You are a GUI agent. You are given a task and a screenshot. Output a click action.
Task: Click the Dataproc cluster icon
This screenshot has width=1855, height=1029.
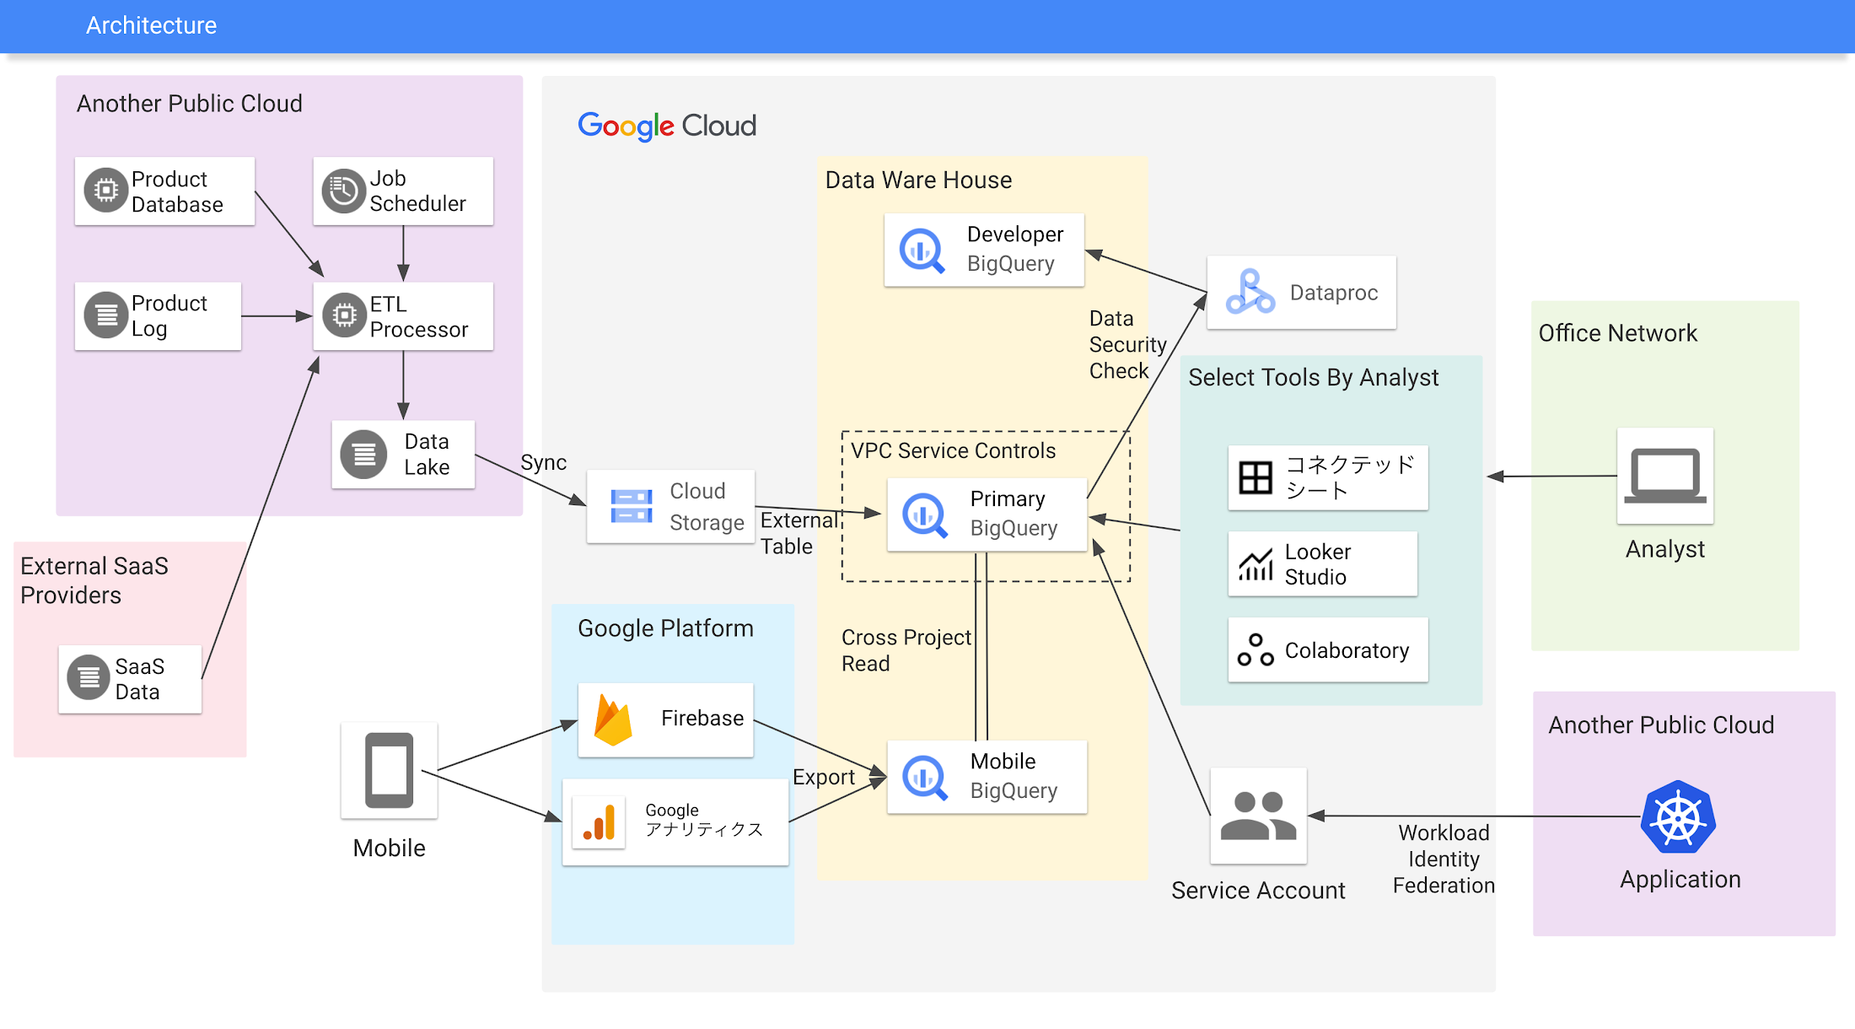pos(1250,292)
